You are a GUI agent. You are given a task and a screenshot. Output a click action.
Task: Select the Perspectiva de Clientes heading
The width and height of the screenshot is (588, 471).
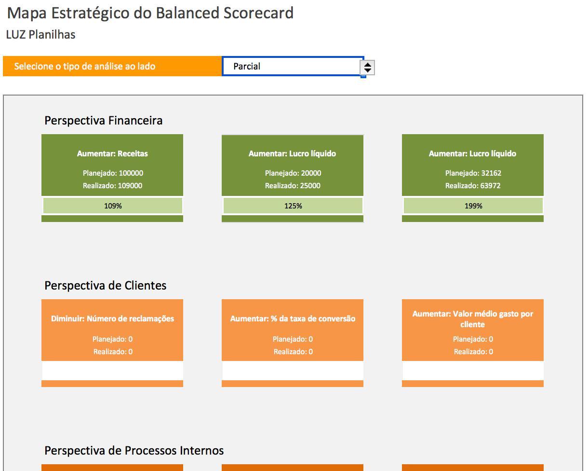point(105,286)
